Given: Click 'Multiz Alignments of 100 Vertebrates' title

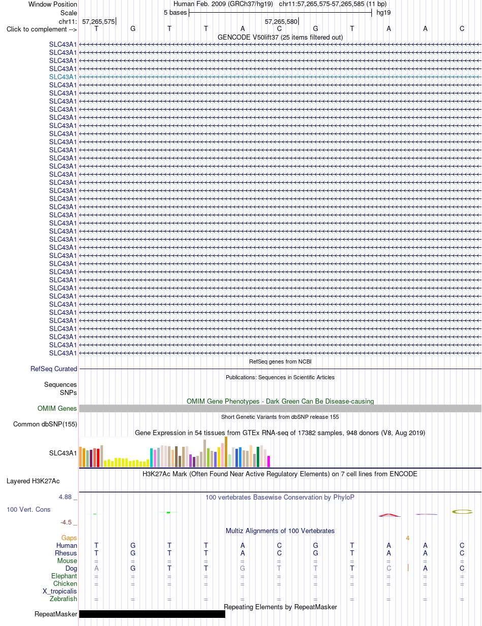Looking at the screenshot, I should click(x=280, y=531).
